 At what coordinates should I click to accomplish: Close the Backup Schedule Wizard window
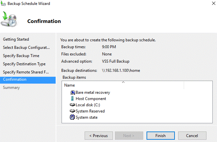[x=209, y=4]
